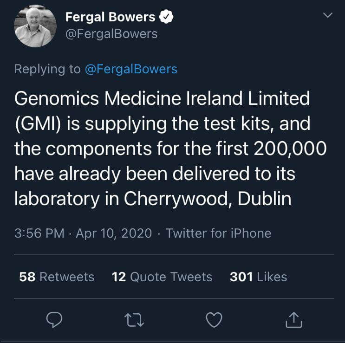Screen dimensions: 345x343
Task: View the 58 Retweets list
Action: 57,277
